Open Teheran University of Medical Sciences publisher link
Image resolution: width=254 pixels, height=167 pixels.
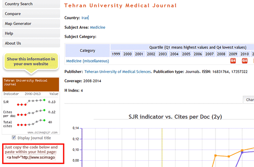(x=118, y=72)
